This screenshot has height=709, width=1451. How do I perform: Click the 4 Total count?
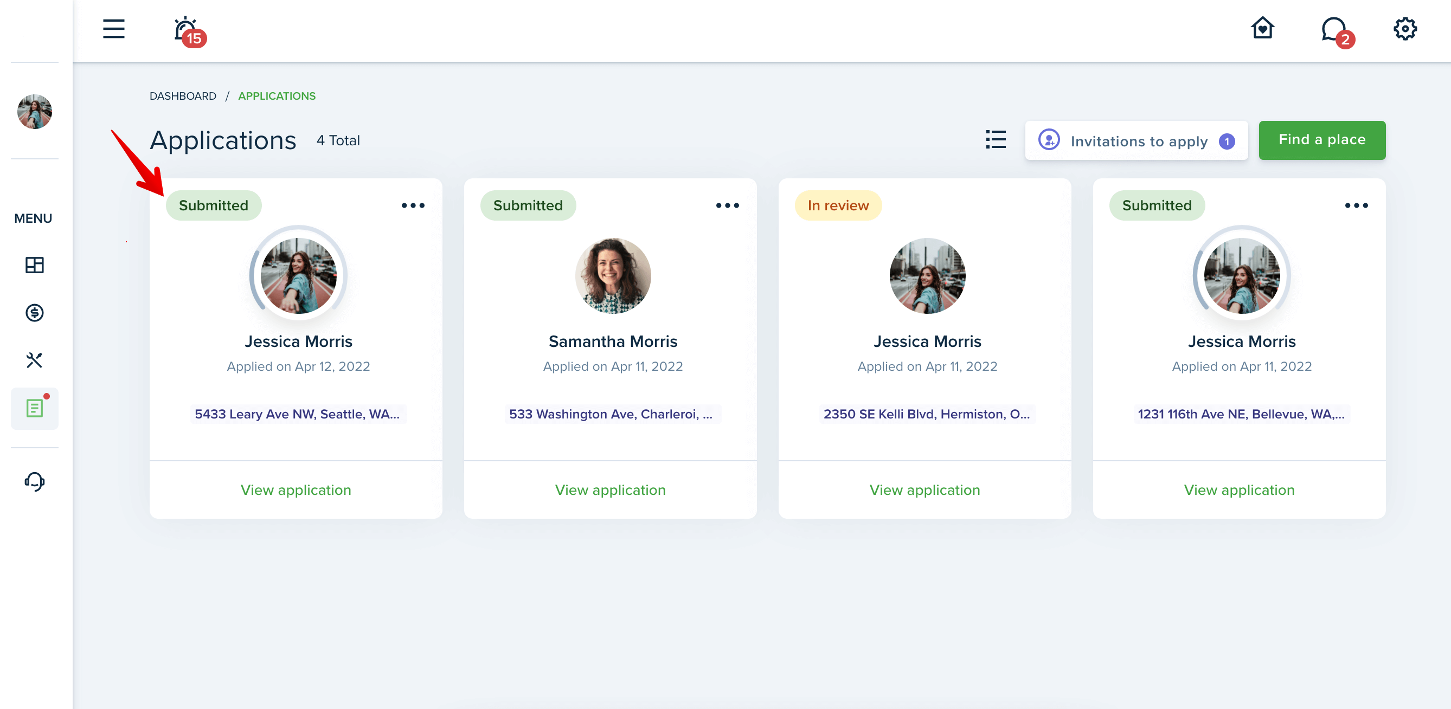click(338, 140)
